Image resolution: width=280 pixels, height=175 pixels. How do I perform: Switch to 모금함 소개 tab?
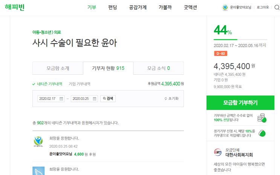click(58, 68)
